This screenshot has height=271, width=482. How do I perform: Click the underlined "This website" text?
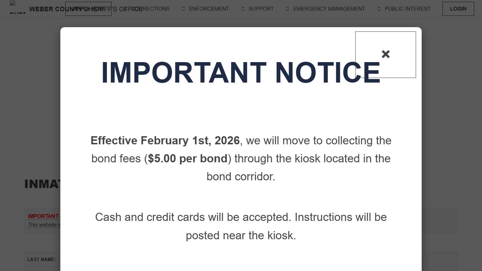tap(42, 225)
